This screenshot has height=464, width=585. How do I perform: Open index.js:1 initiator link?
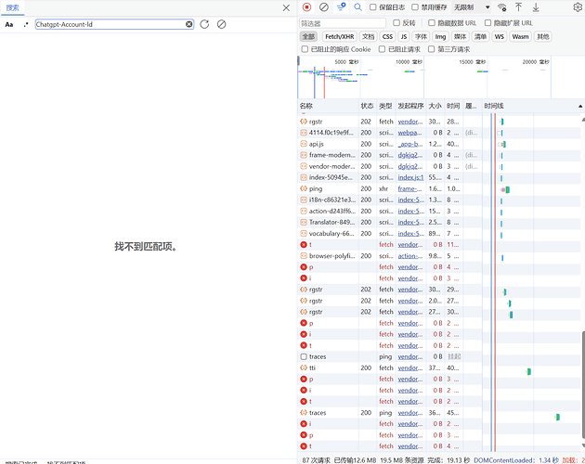[x=410, y=177]
